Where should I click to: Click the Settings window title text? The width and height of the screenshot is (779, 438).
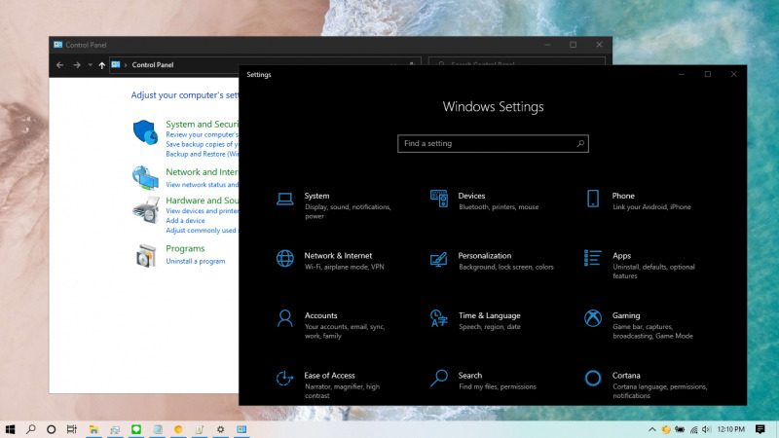259,75
